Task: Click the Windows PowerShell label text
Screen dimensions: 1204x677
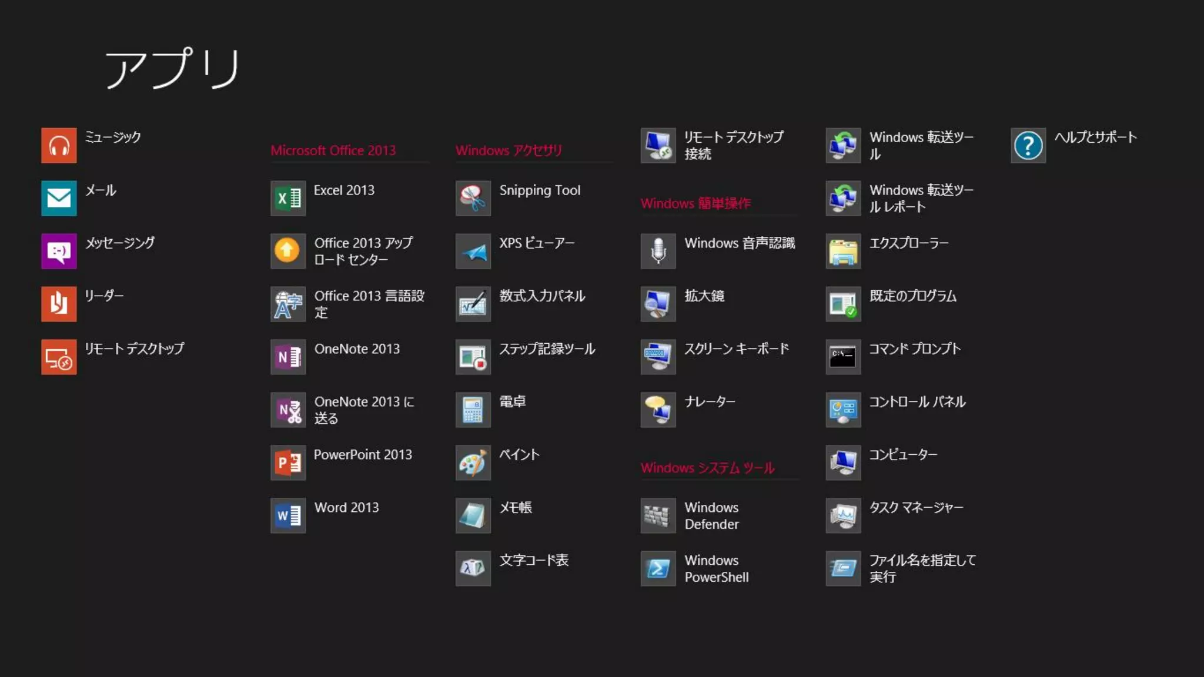Action: point(717,568)
